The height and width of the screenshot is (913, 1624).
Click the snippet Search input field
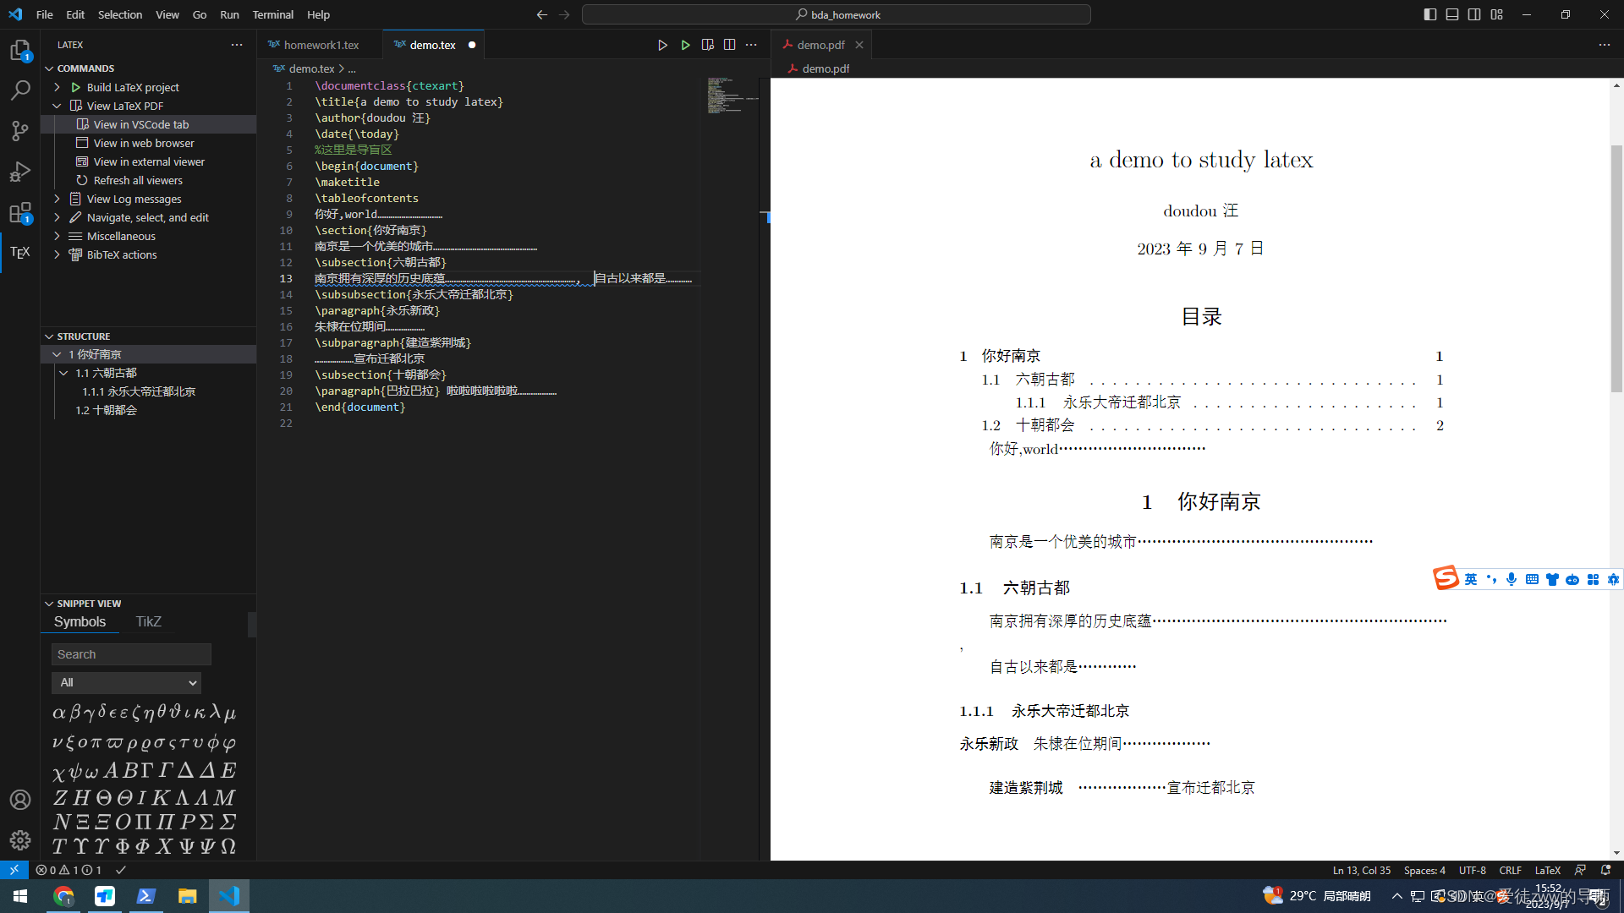(131, 654)
